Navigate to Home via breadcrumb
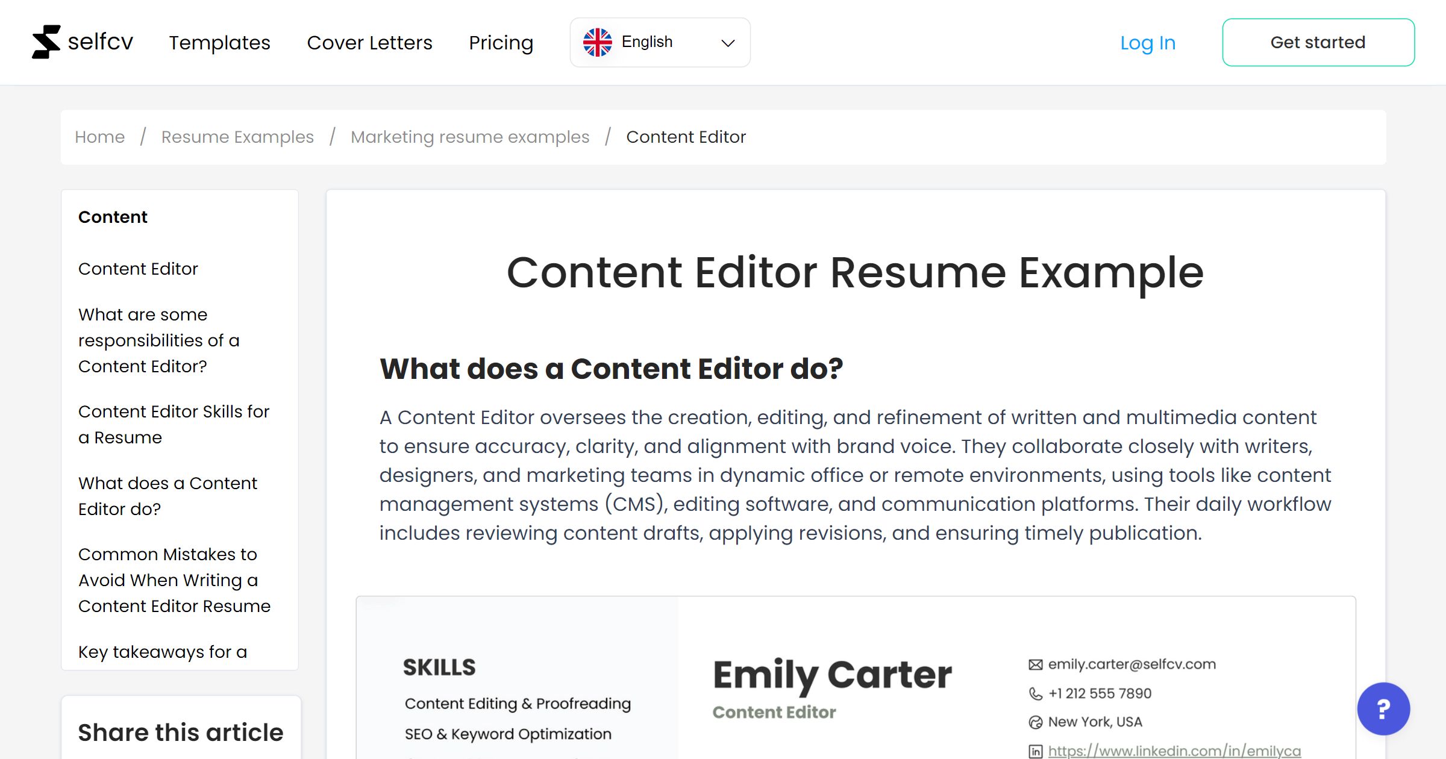The width and height of the screenshot is (1446, 759). pyautogui.click(x=99, y=137)
